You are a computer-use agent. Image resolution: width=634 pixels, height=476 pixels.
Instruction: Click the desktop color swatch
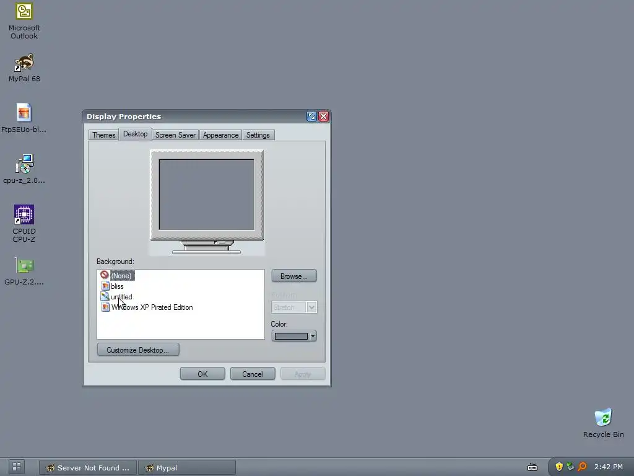tap(291, 337)
